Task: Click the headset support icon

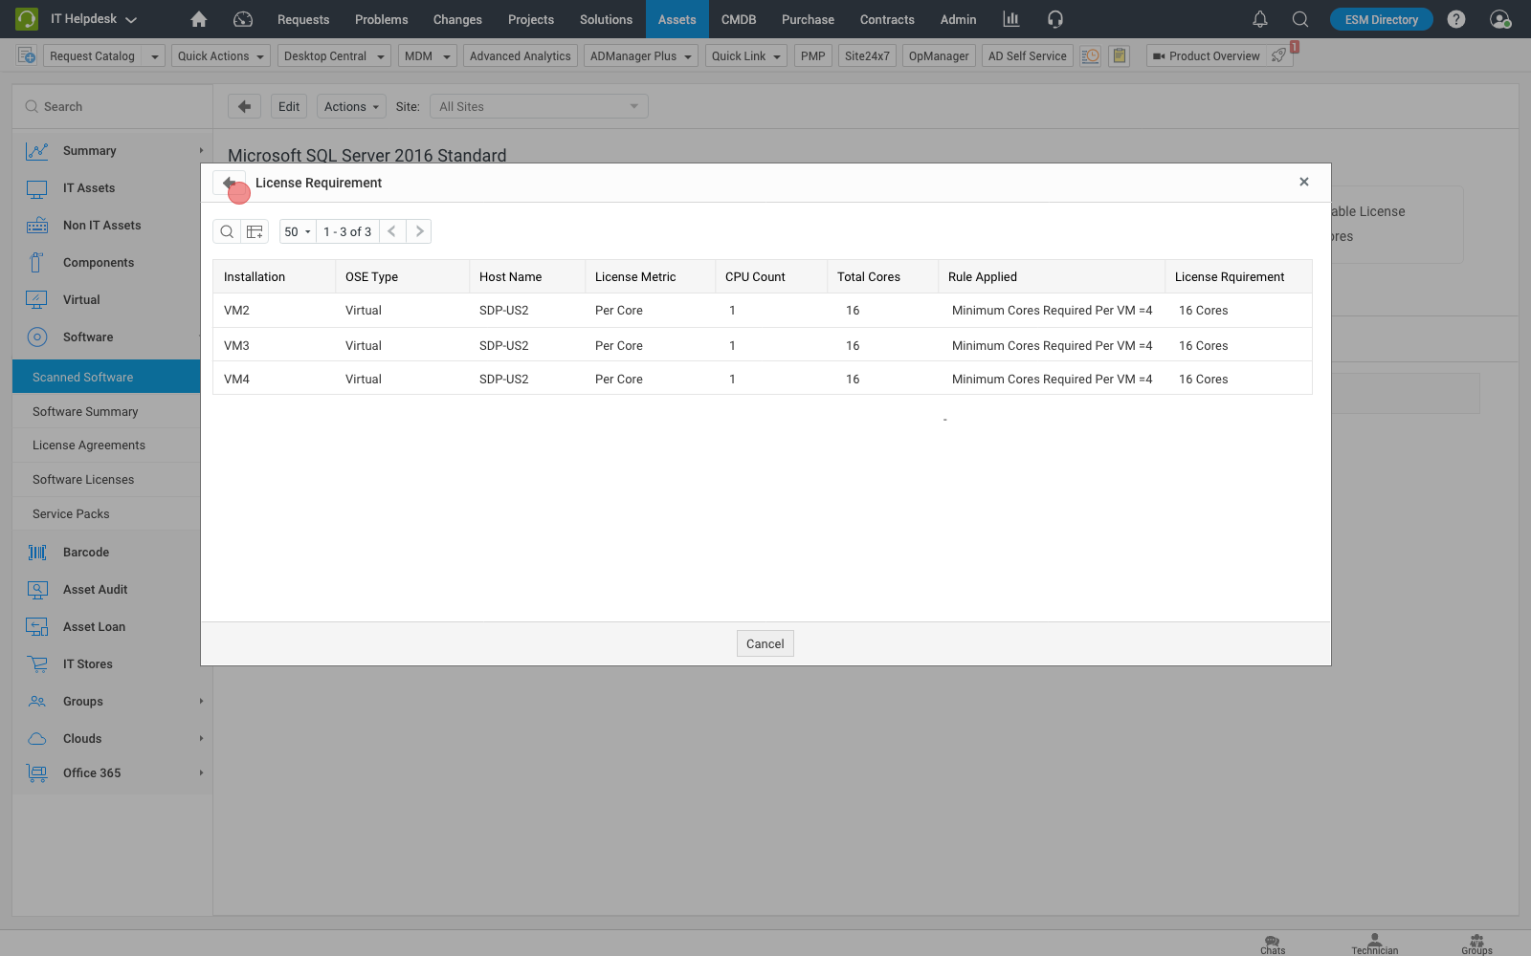Action: pos(1055,19)
